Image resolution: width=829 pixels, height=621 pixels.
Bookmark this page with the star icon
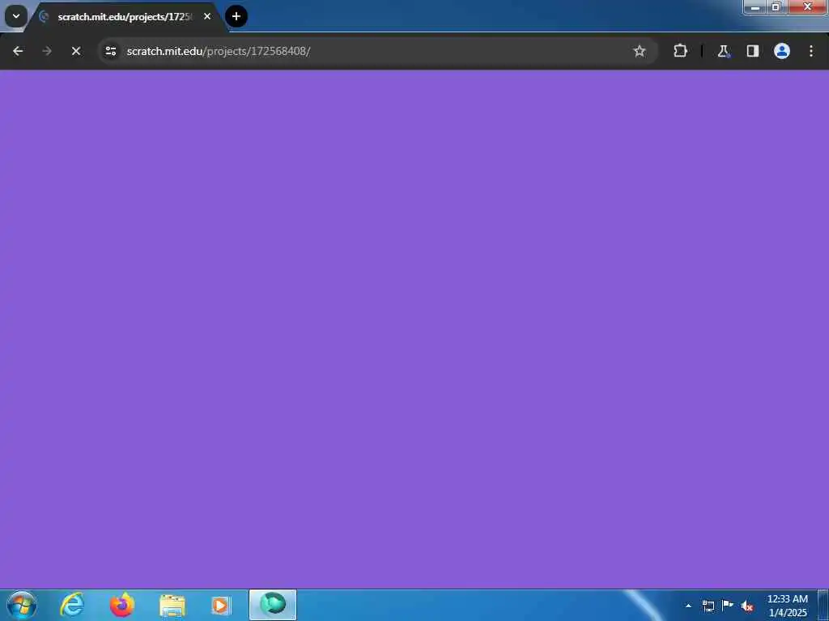coord(640,51)
